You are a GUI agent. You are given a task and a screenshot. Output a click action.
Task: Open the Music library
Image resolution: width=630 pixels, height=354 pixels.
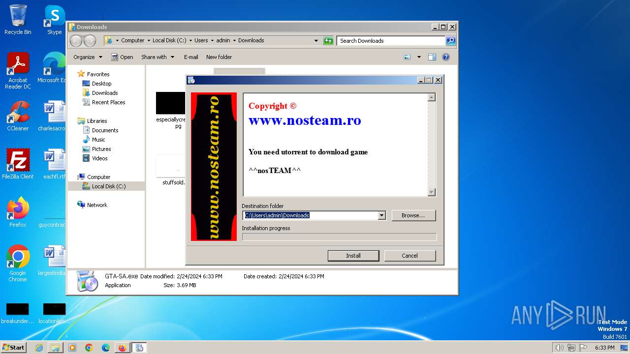click(98, 140)
